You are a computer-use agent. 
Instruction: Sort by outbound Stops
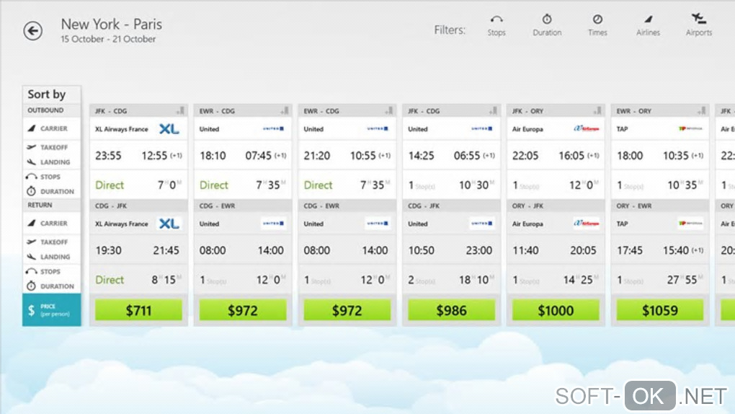(x=52, y=177)
